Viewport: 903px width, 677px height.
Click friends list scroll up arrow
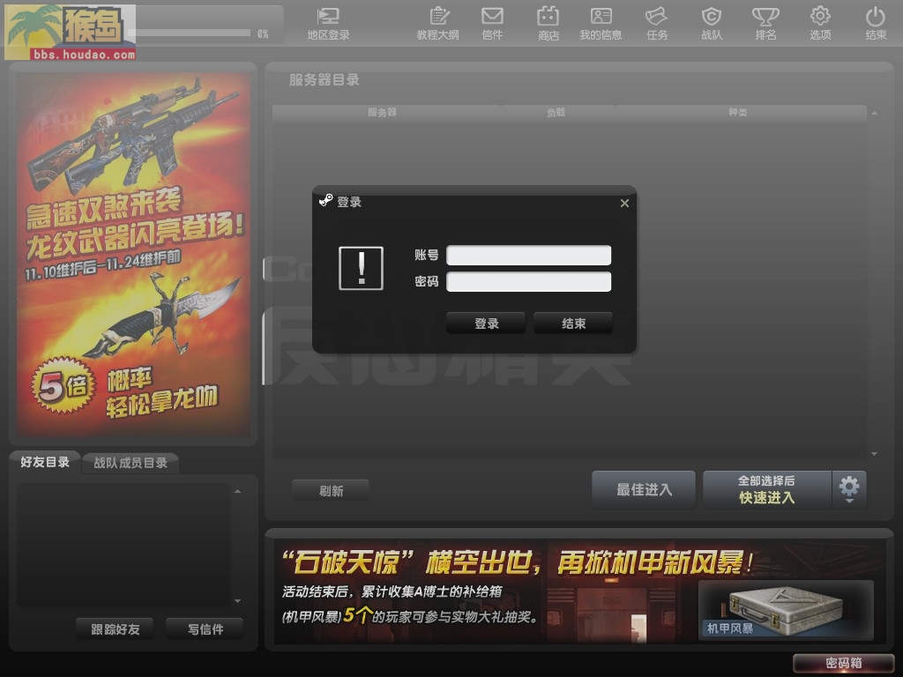click(238, 491)
